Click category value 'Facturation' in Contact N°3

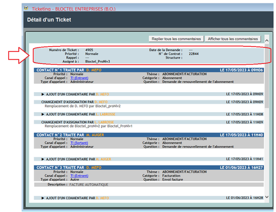(x=171, y=176)
